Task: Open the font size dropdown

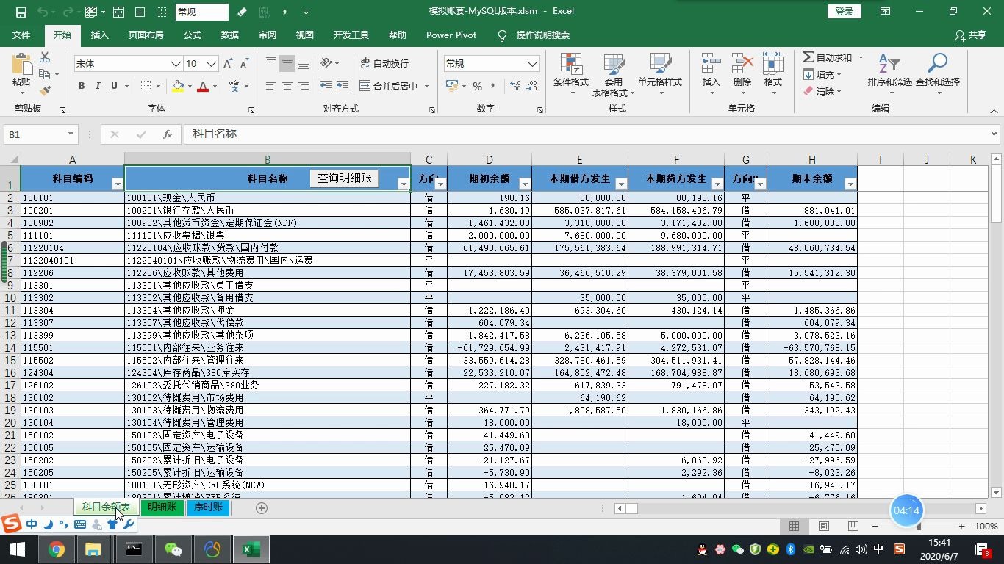Action: click(x=212, y=64)
